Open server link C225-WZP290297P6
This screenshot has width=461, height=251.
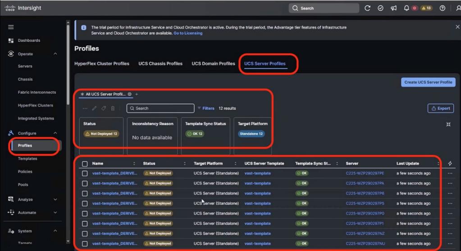pyautogui.click(x=365, y=193)
